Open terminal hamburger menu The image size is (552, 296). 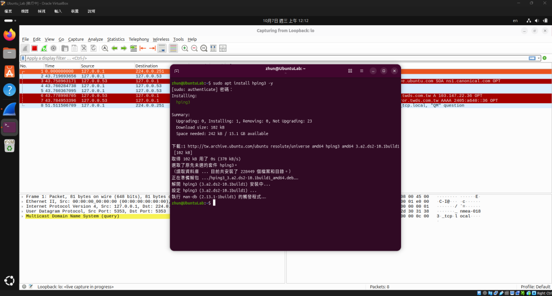pyautogui.click(x=362, y=71)
